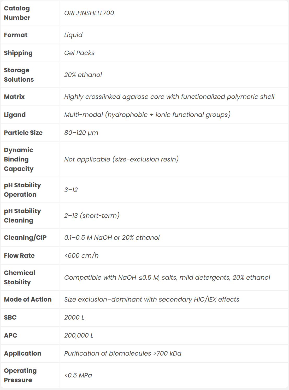
Task: Click the Storage Solutions row label
Action: click(x=19, y=75)
